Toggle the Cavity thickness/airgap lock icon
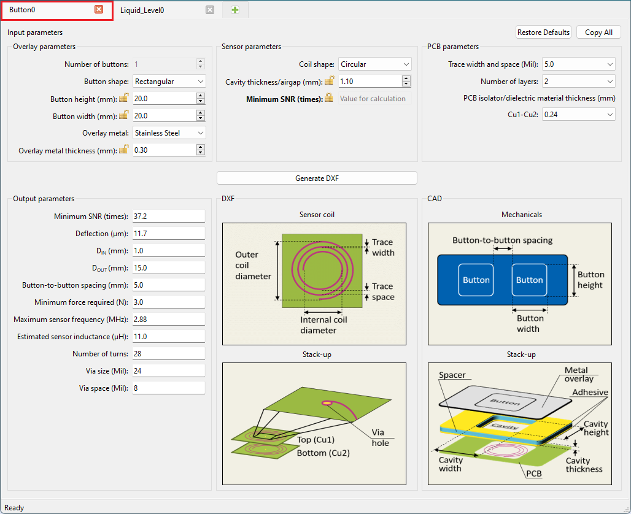This screenshot has height=514, width=631. [x=329, y=81]
